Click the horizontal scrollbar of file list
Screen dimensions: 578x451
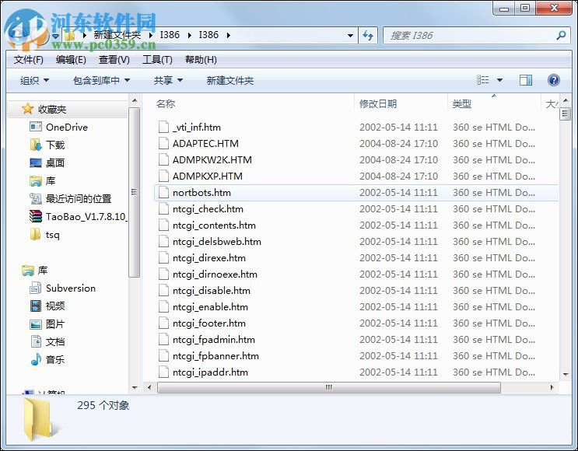[x=329, y=387]
